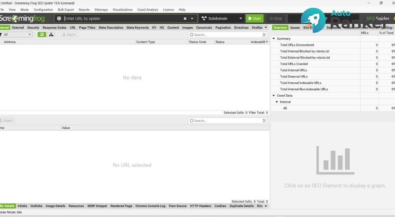Open the Crawl Analysis menu
This screenshot has width=395, height=217.
(x=148, y=9)
